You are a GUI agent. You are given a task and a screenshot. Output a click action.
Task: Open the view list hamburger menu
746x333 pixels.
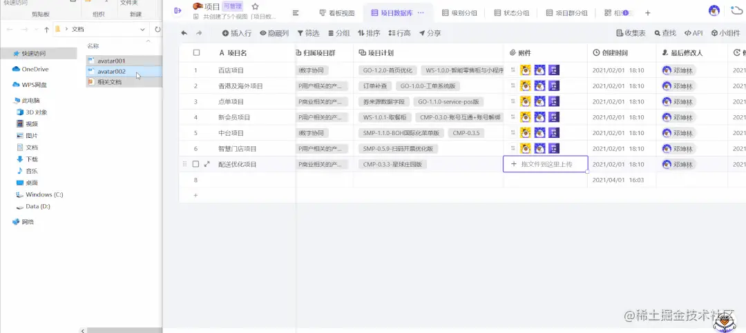(296, 13)
